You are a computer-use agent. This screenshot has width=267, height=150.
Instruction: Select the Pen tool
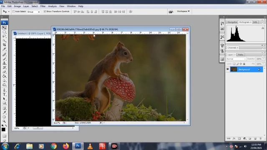coord(4,90)
